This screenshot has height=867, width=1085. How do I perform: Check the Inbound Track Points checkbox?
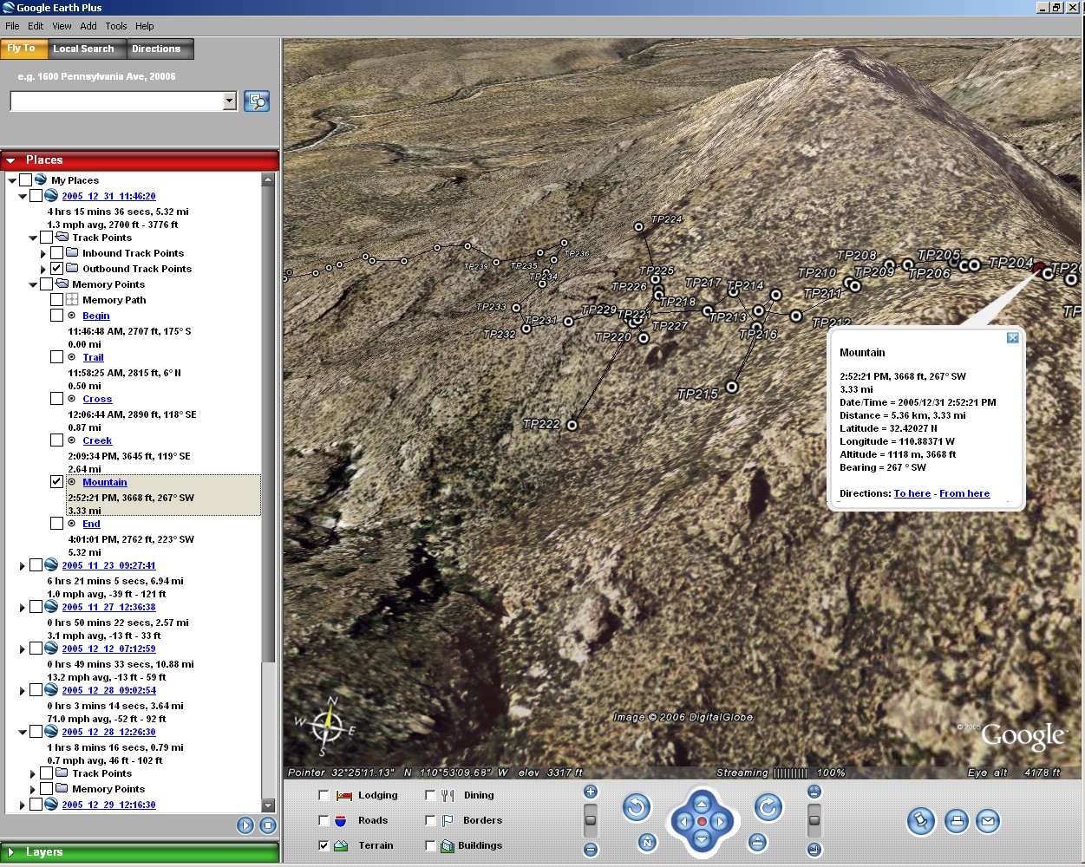(x=56, y=253)
